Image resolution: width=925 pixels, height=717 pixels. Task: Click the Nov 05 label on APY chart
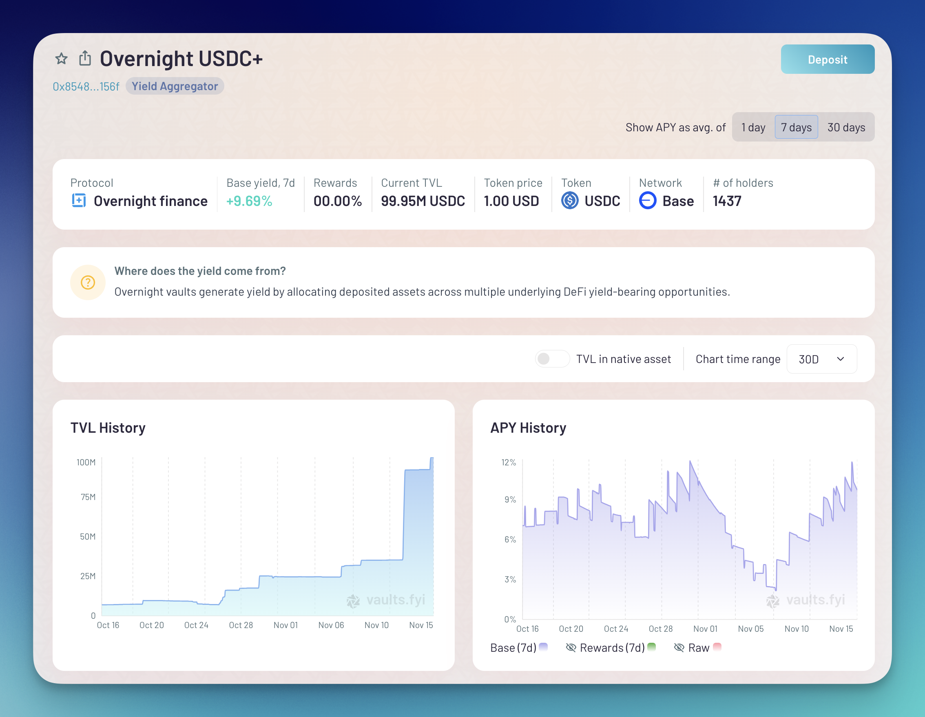click(750, 629)
